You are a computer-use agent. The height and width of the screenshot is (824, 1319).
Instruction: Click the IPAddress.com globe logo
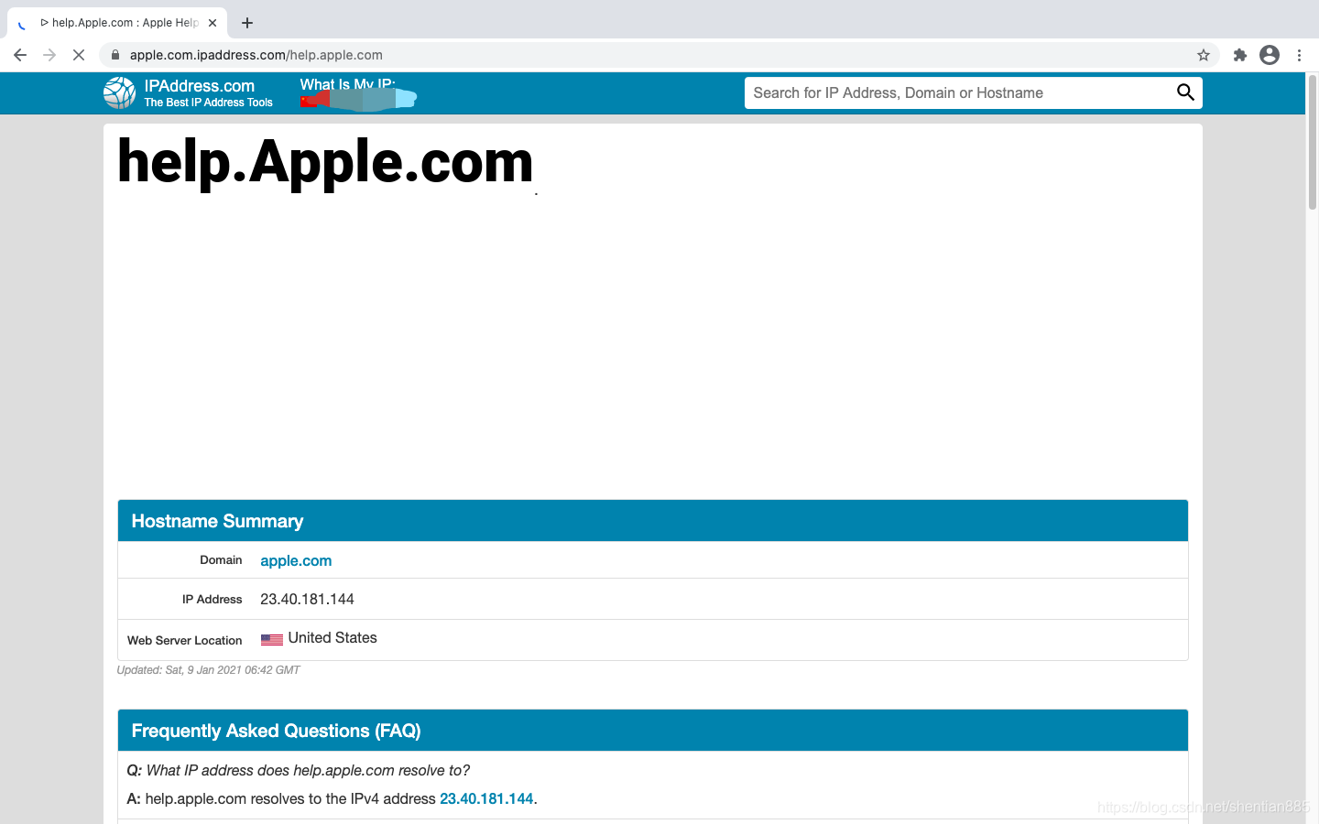pyautogui.click(x=120, y=92)
